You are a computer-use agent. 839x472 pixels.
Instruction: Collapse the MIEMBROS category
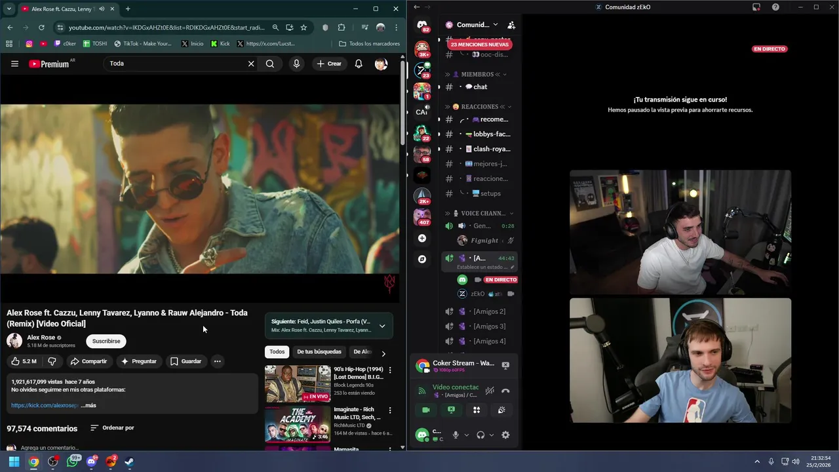(478, 74)
